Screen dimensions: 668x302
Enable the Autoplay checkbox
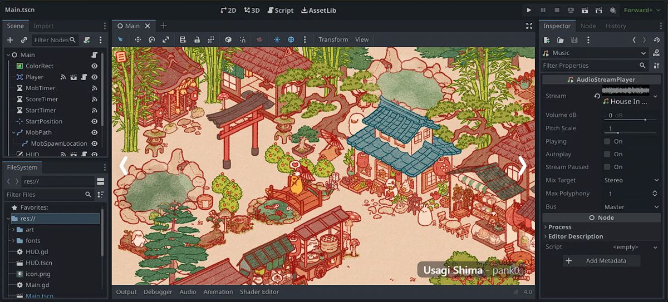(607, 154)
